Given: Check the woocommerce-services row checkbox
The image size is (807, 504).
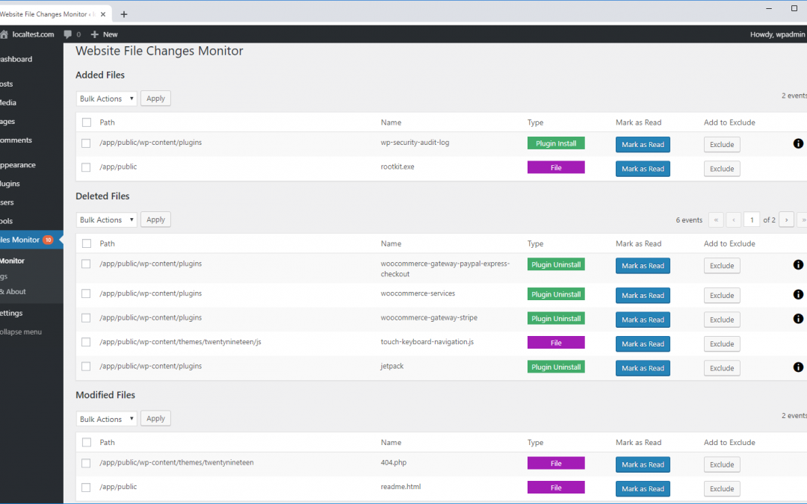Looking at the screenshot, I should 86,293.
